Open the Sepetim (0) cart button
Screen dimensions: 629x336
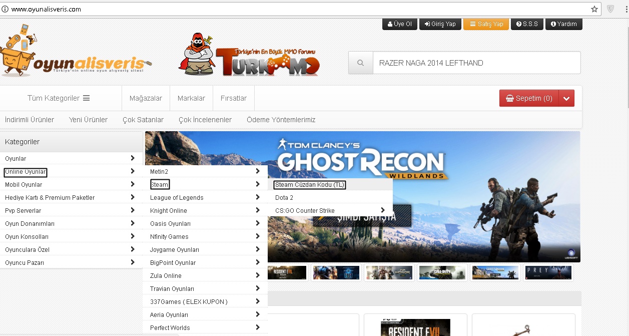pyautogui.click(x=529, y=98)
